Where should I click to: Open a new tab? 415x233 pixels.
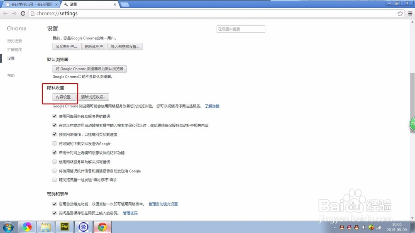[x=124, y=5]
